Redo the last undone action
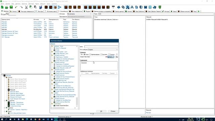The width and height of the screenshot is (215, 121). (21, 7)
